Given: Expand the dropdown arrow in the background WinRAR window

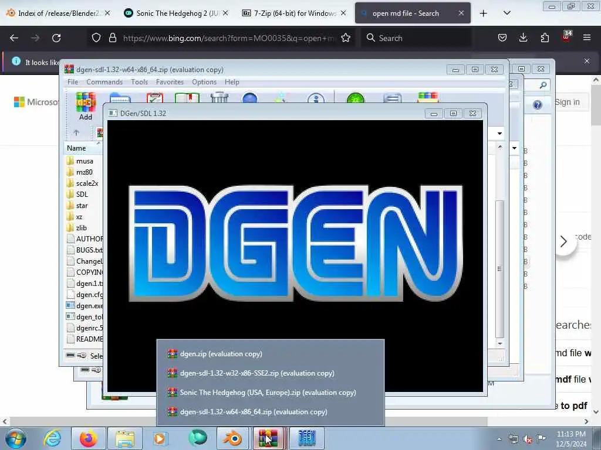Looking at the screenshot, I should pos(514,148).
